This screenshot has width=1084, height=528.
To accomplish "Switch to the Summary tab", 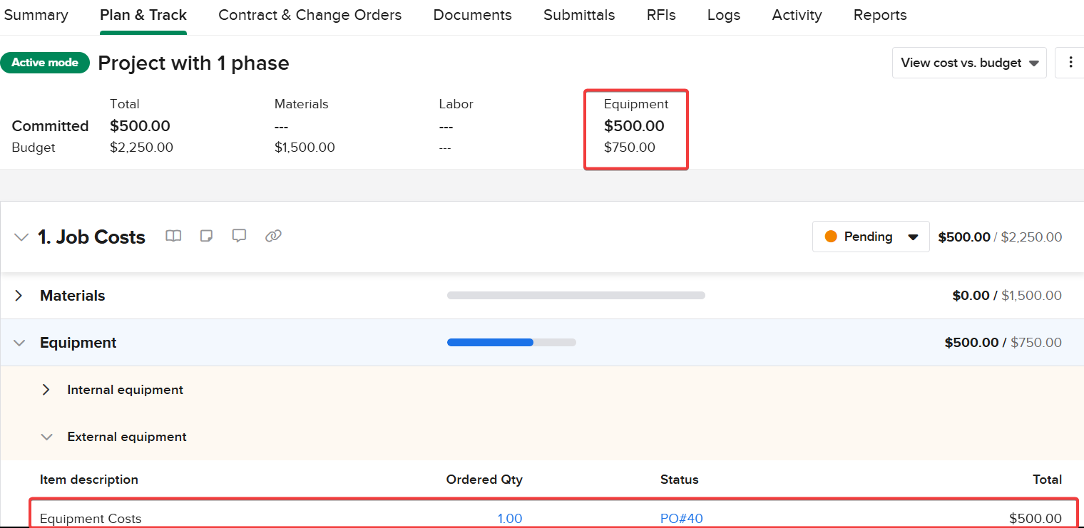I will (36, 15).
